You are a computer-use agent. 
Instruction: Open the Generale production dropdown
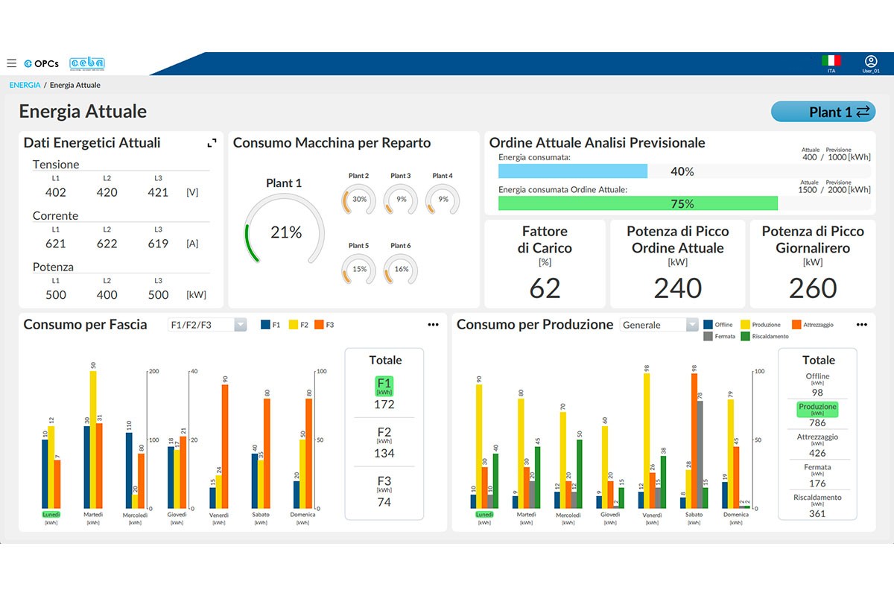point(659,325)
